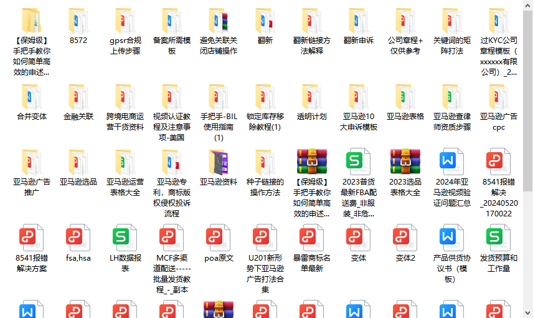Click the vertical scrollbar thumb
This screenshot has height=318, width=533.
[x=527, y=101]
